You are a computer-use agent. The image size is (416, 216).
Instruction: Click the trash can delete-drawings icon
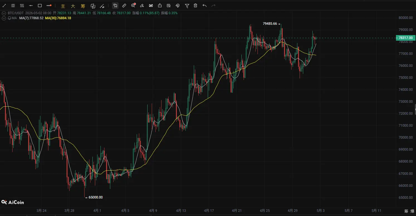coord(196,6)
